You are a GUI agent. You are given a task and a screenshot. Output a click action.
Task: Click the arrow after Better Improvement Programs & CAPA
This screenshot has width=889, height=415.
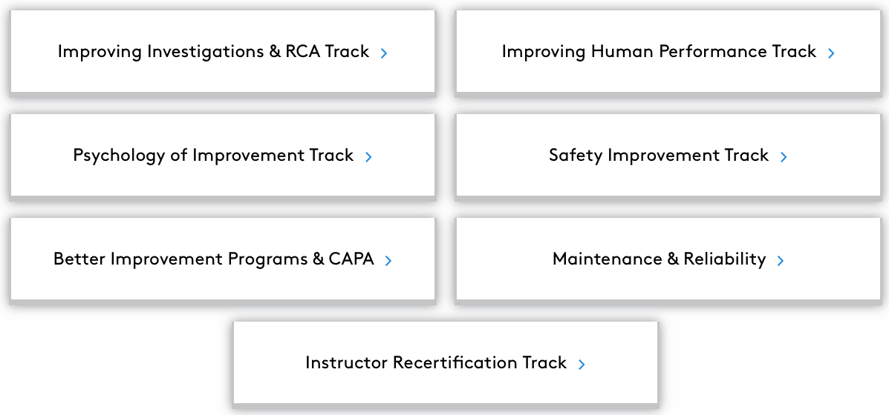point(388,260)
